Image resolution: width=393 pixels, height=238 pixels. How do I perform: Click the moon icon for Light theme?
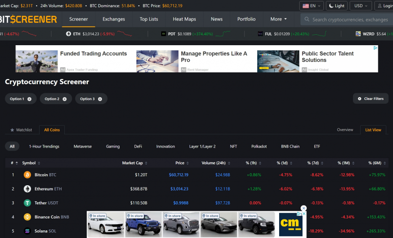[331, 6]
